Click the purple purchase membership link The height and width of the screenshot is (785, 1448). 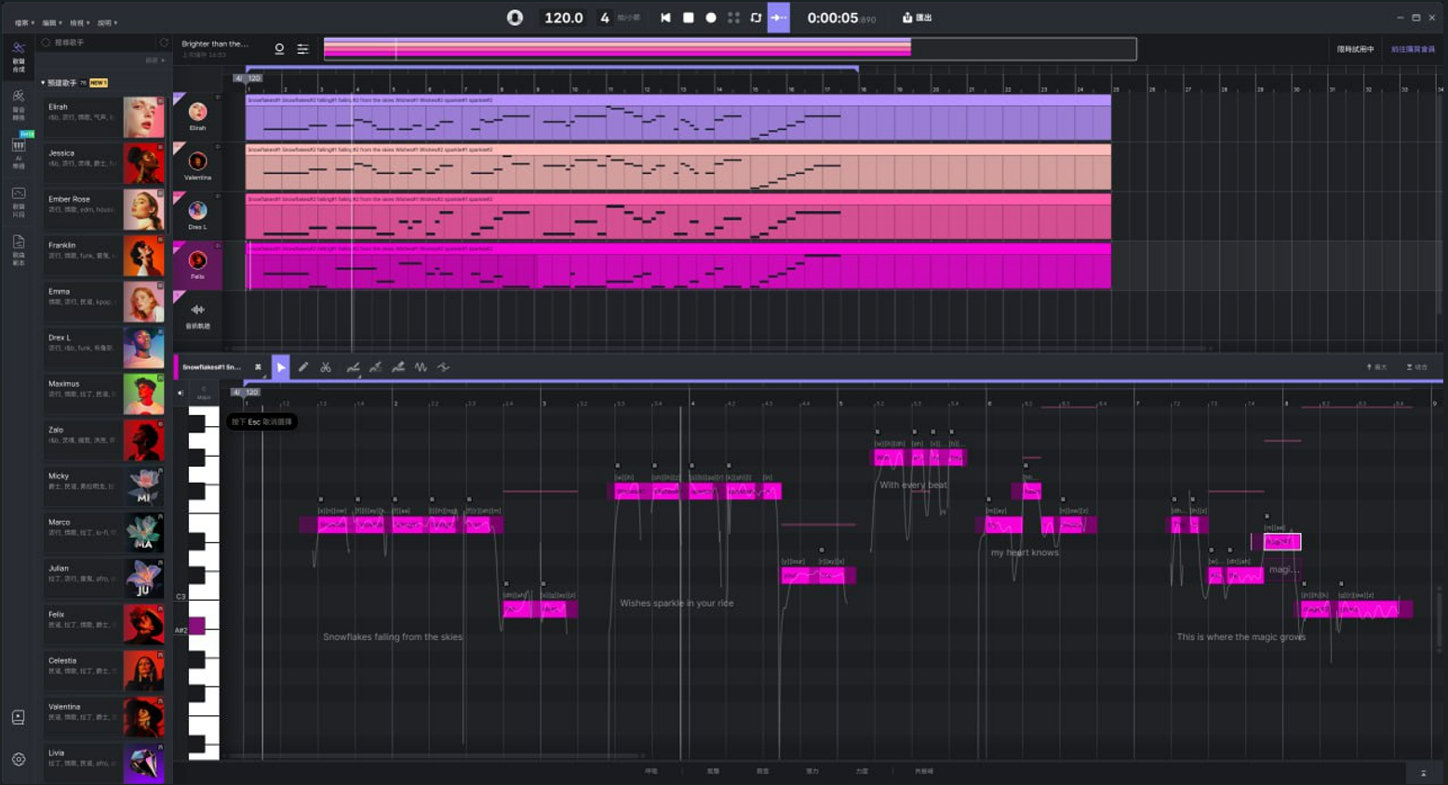(1412, 49)
